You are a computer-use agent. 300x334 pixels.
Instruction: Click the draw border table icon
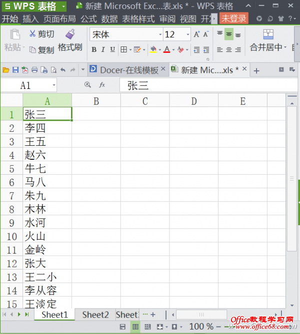pos(137,49)
